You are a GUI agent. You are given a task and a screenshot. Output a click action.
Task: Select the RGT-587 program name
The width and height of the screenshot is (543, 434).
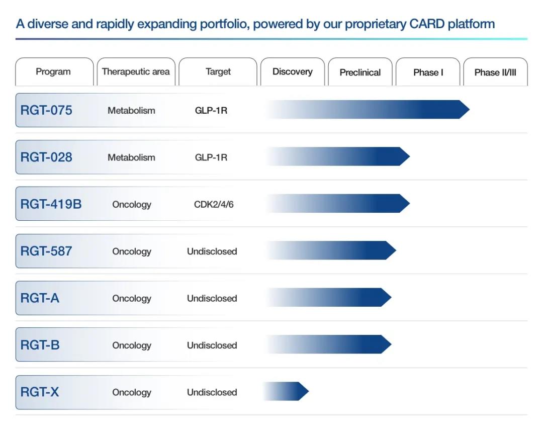click(46, 251)
